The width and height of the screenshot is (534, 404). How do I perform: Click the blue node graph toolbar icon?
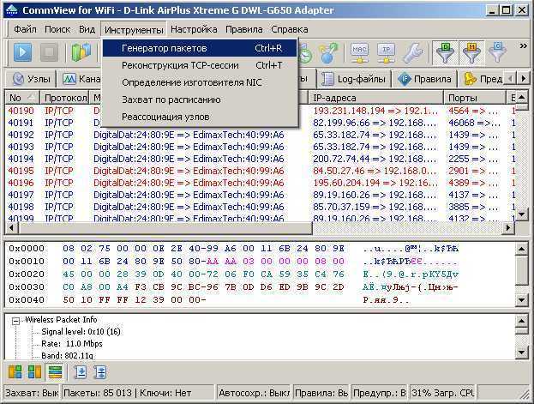pos(328,53)
